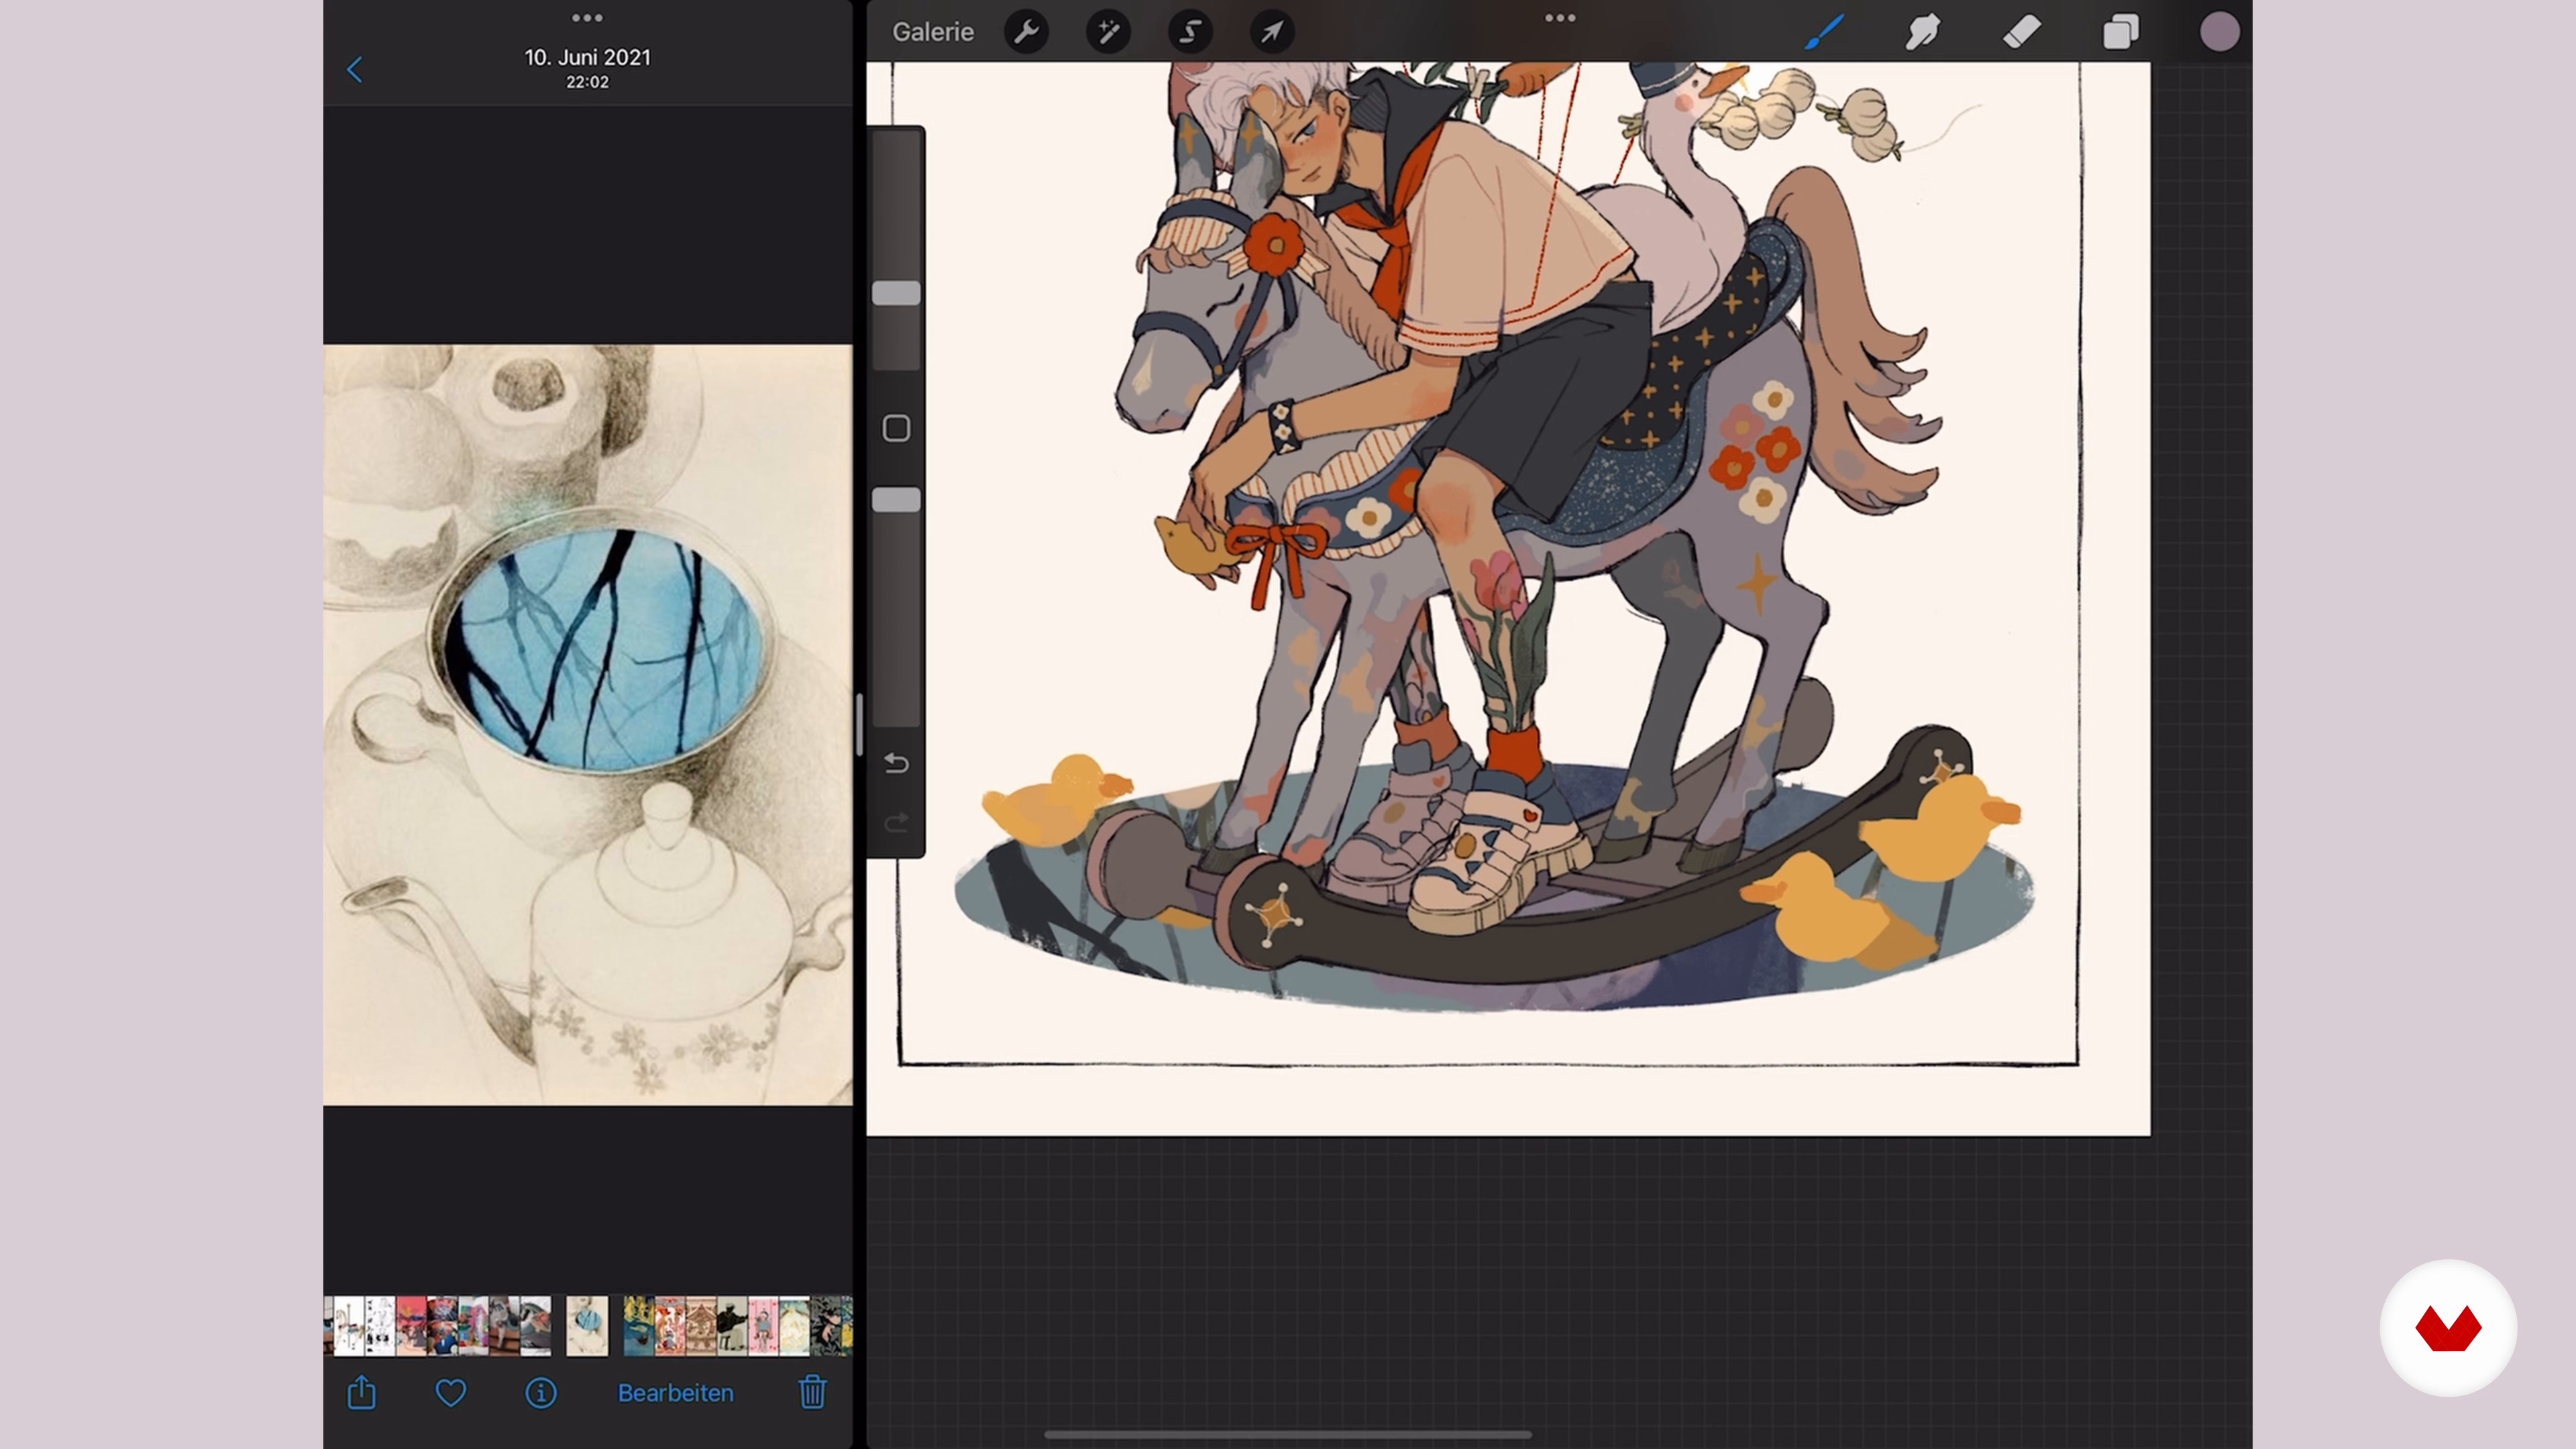Screen dimensions: 2576x1449
Task: Open the Actions wrench menu
Action: (1026, 32)
